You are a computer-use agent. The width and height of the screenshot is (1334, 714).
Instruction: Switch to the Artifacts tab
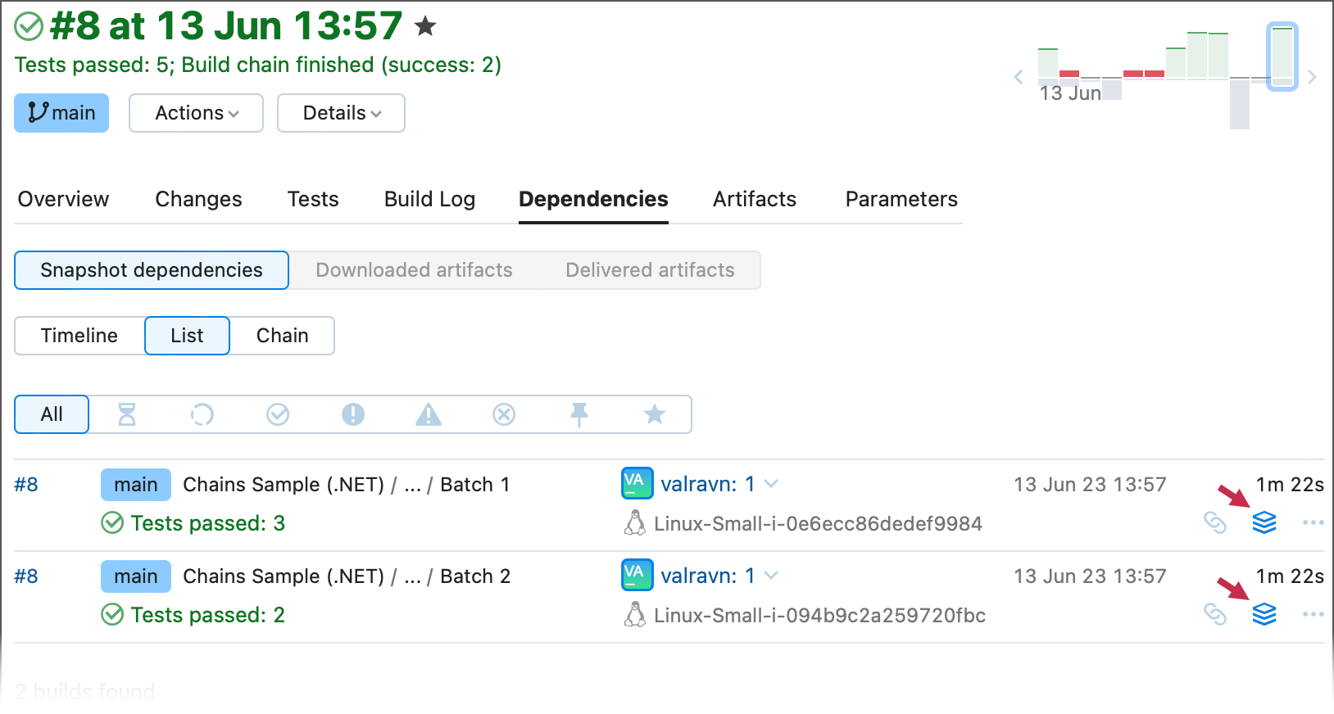coord(754,199)
